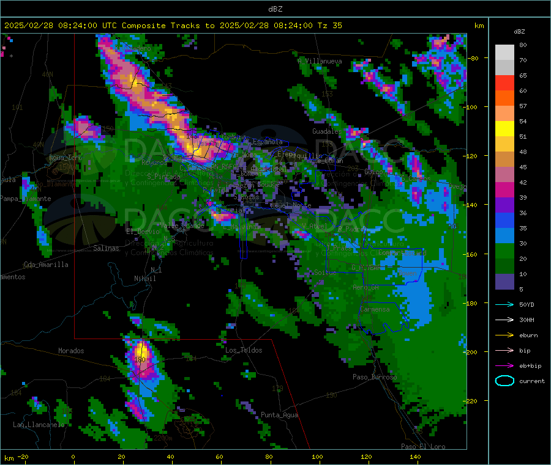Image resolution: width=551 pixels, height=465 pixels.
Task: Click the 'km' label at top right
Action: [479, 26]
